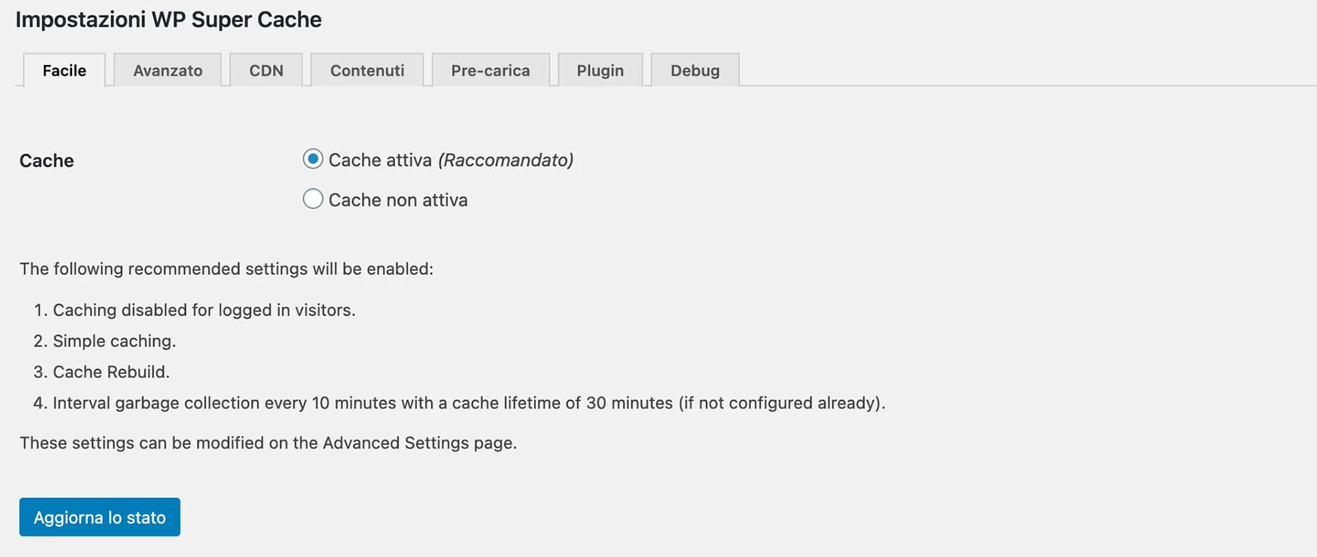The image size is (1317, 557).
Task: Click 'The following recommended settings' intro text
Action: pyautogui.click(x=226, y=268)
